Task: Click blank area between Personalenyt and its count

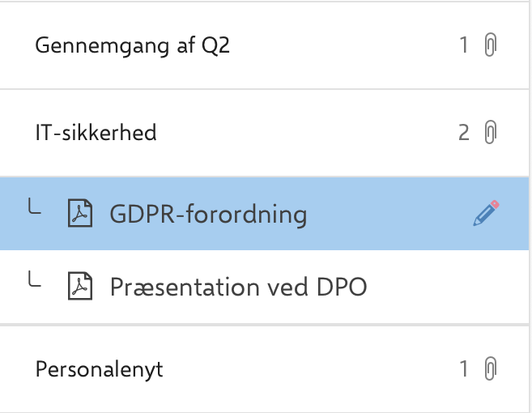Action: pos(308,370)
